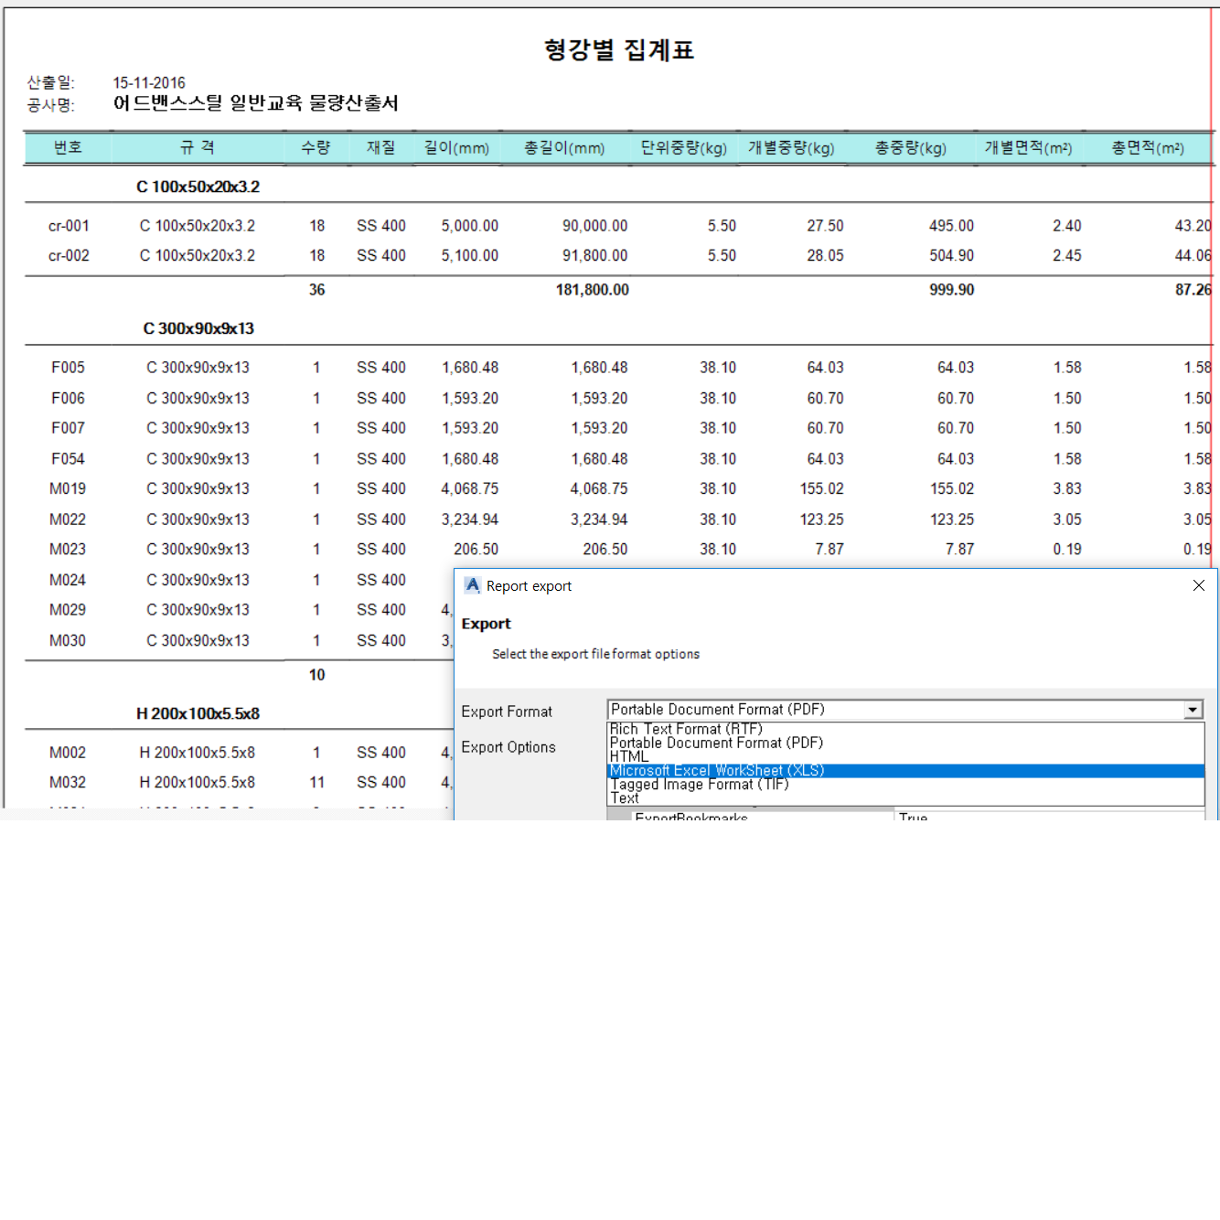Click the date 15-11-2016
The image size is (1220, 1220).
149,83
